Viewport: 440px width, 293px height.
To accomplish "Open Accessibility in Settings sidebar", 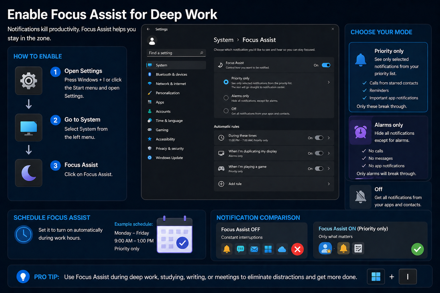I will pos(176,139).
